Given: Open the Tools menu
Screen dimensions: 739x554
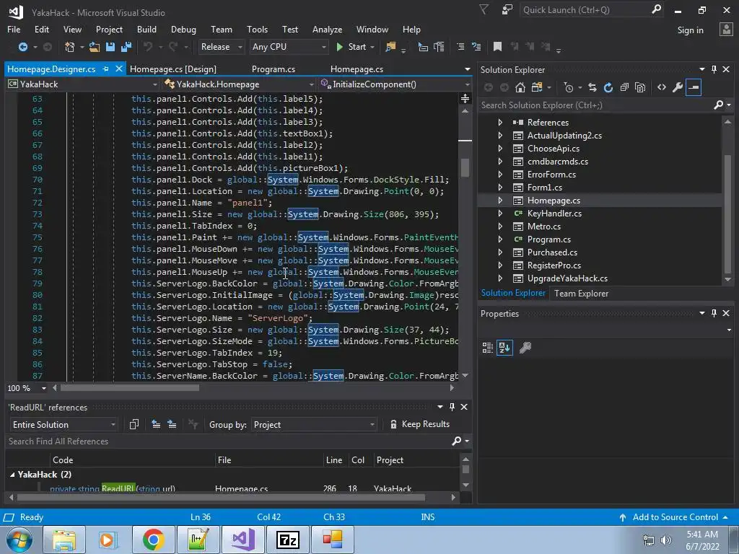Looking at the screenshot, I should 258,29.
